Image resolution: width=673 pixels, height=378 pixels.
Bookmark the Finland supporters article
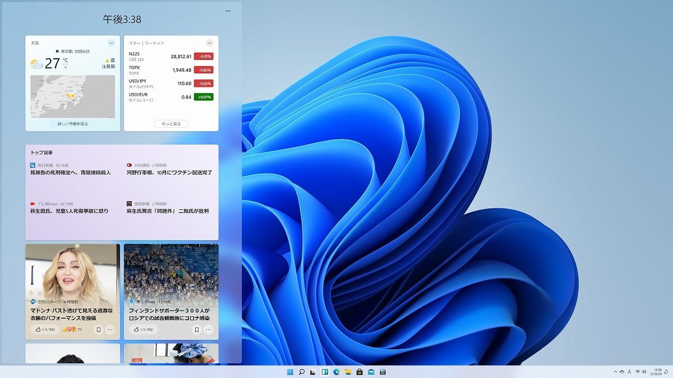[x=197, y=330]
